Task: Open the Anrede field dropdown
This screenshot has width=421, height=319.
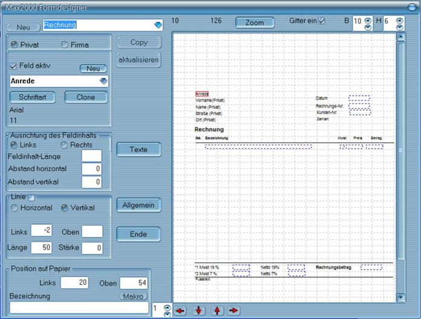Action: [103, 81]
